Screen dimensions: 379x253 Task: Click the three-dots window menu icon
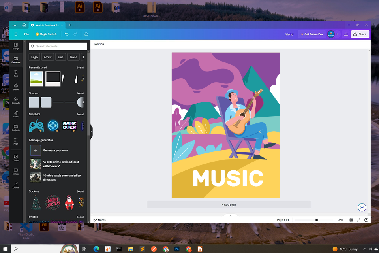14,25
